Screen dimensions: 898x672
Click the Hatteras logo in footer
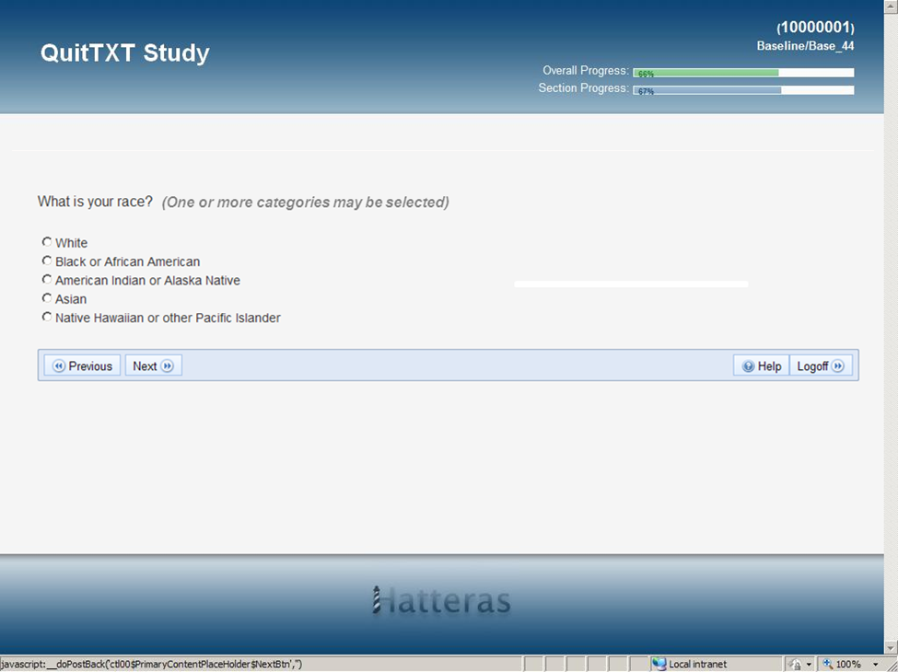[441, 600]
